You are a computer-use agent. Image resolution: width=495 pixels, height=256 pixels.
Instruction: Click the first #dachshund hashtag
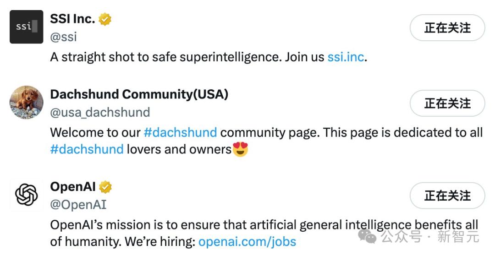pos(180,132)
